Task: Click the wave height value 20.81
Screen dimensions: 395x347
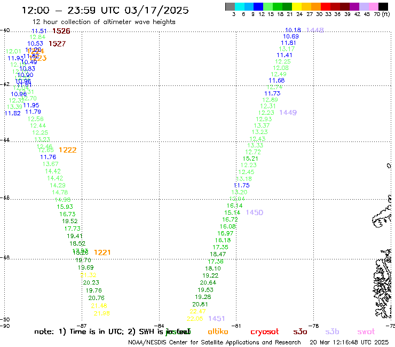Action: tap(200, 304)
